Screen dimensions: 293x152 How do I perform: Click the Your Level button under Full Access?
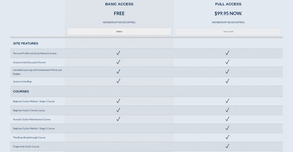pyautogui.click(x=228, y=31)
